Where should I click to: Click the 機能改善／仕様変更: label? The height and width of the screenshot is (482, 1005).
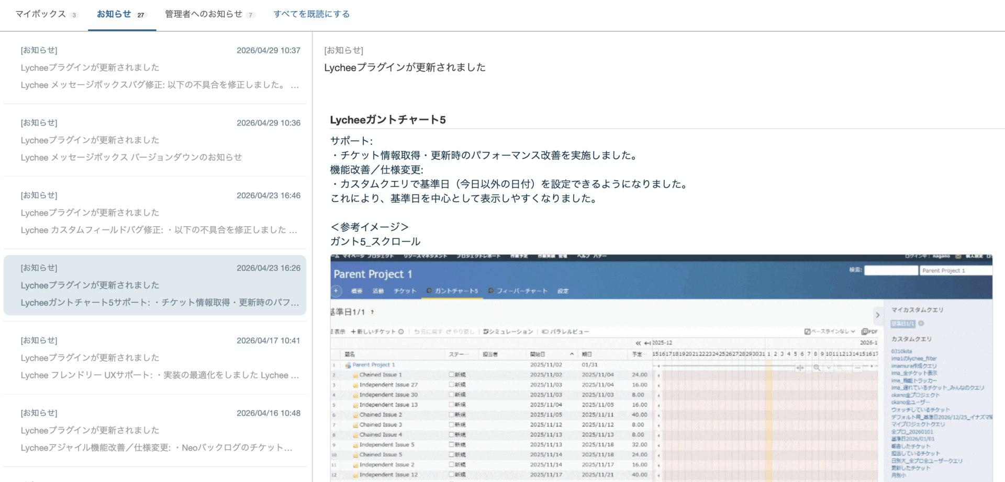pos(377,170)
